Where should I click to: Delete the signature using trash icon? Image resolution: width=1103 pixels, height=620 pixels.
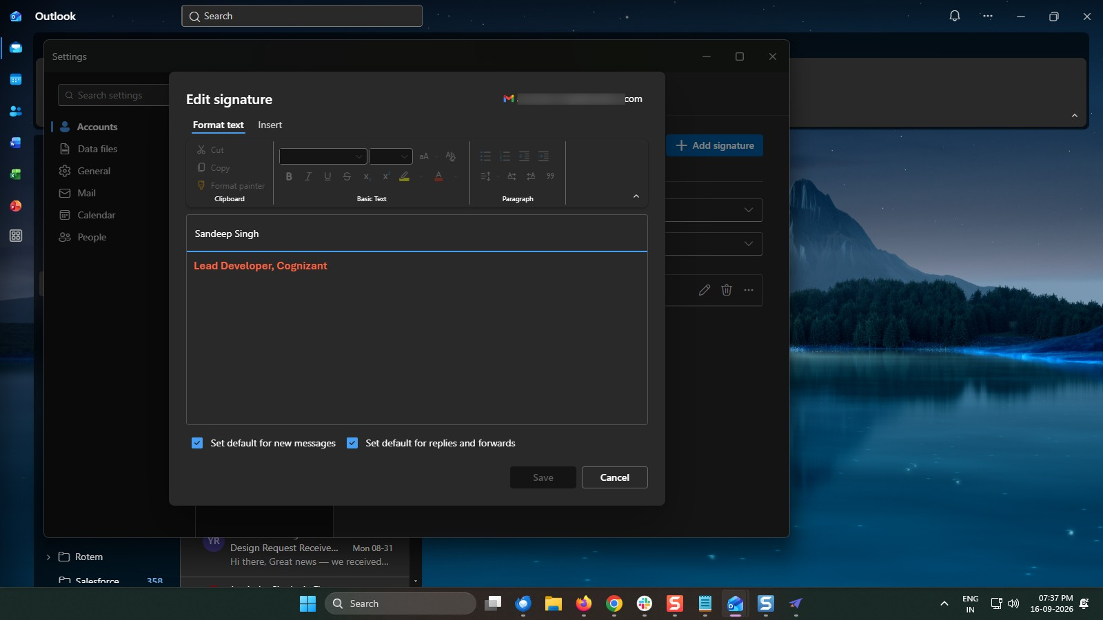(727, 290)
